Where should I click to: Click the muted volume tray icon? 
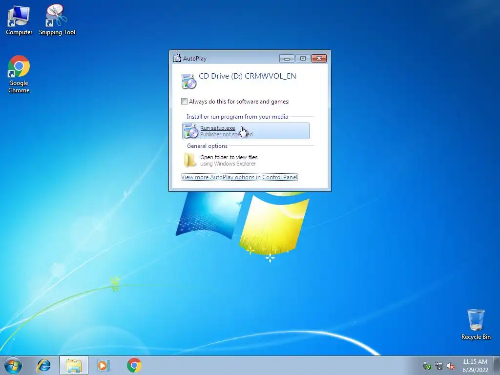(x=451, y=366)
